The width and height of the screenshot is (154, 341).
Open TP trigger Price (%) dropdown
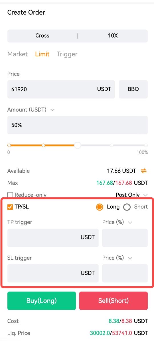click(x=130, y=223)
